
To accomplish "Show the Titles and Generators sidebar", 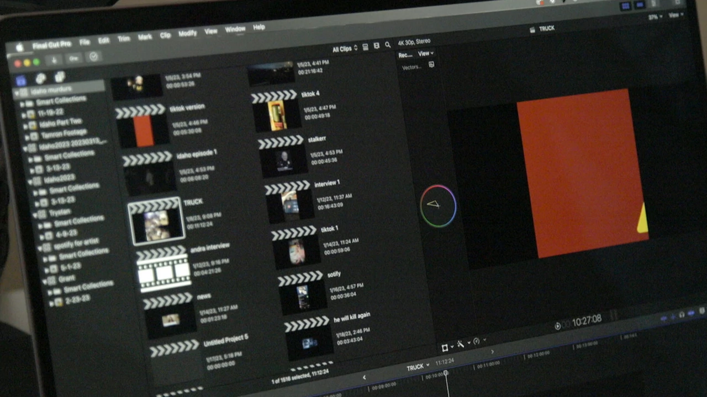I will 60,77.
